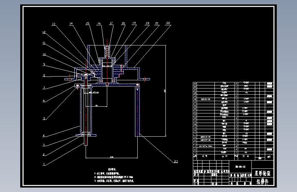Image resolution: width=297 pixels, height=192 pixels.
Task: Select part callout number 20
Action: point(147,23)
